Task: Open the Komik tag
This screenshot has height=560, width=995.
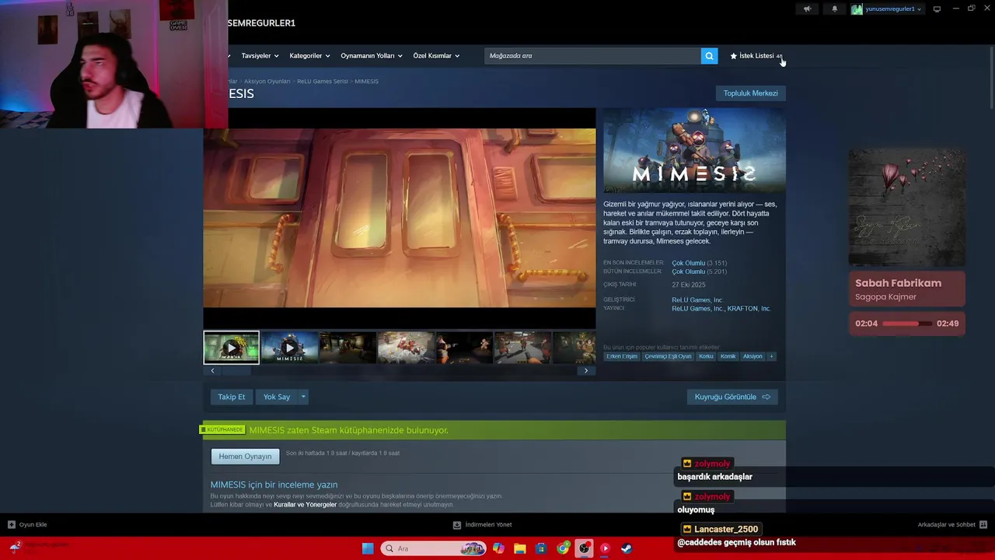Action: (x=728, y=356)
